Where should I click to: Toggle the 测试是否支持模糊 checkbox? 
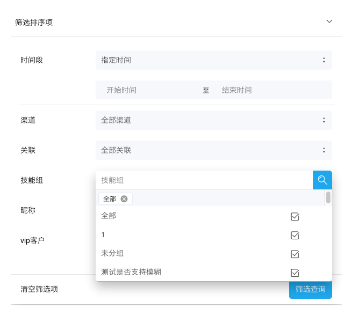click(x=295, y=273)
